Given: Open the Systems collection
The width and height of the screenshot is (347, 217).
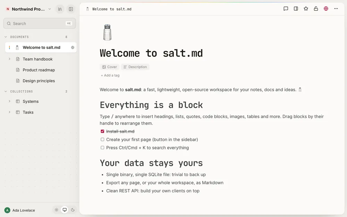Looking at the screenshot, I should point(31,101).
